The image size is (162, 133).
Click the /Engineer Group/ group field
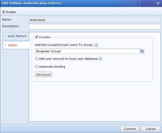(x=87, y=51)
